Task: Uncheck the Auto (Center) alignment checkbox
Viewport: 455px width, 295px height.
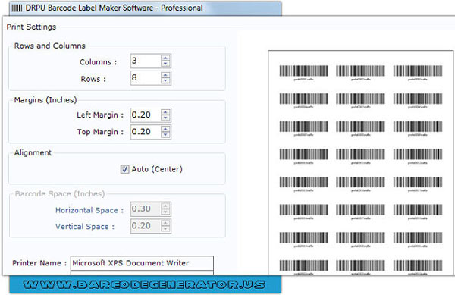Action: pyautogui.click(x=125, y=169)
